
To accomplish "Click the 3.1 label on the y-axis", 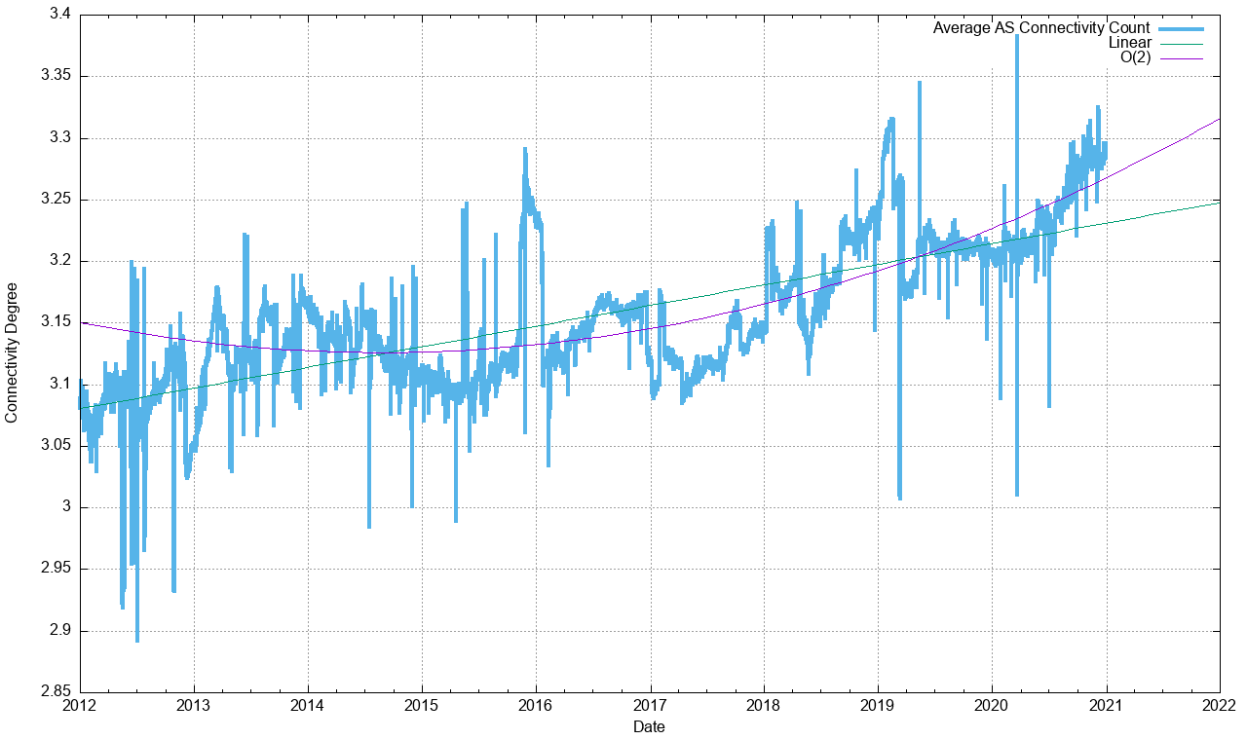I will point(57,385).
